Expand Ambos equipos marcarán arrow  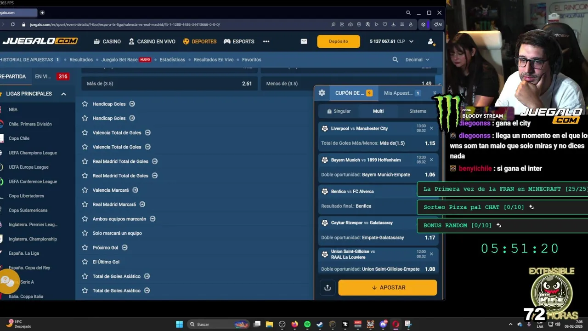pyautogui.click(x=153, y=219)
